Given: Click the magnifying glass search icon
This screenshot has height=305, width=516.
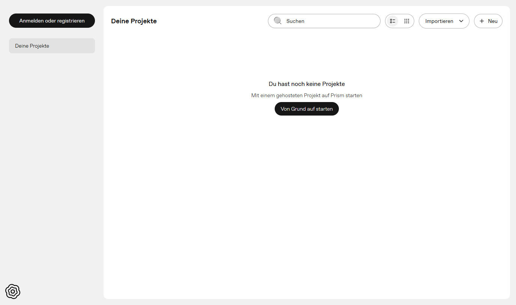Looking at the screenshot, I should pos(278,21).
